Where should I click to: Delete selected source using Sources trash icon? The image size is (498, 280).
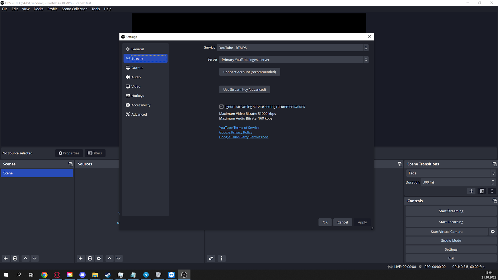coord(90,258)
